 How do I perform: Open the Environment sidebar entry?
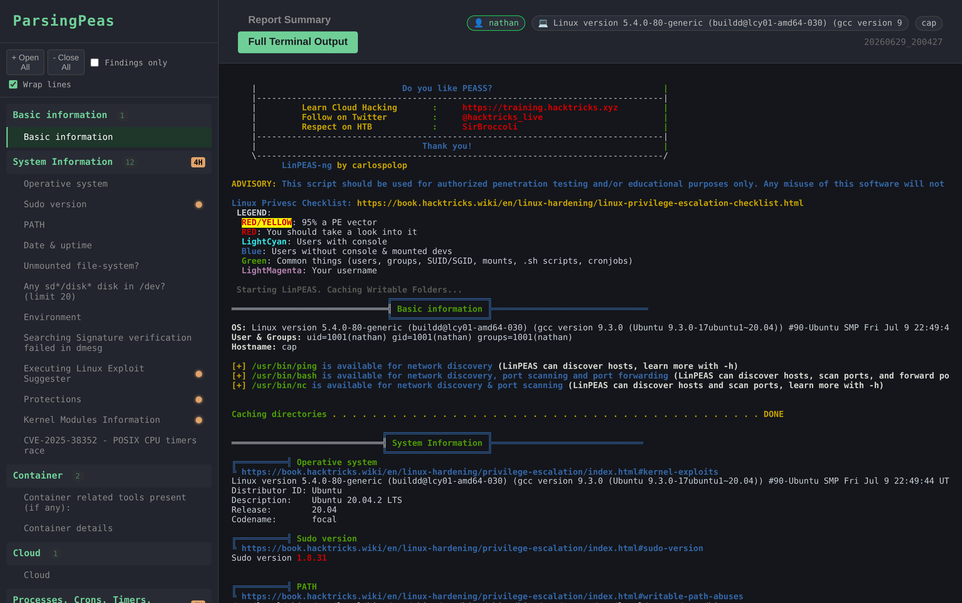coord(109,317)
